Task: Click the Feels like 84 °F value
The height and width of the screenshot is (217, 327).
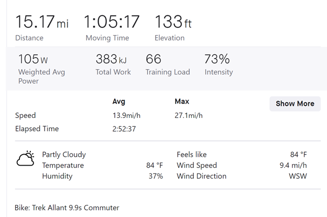Action: click(x=298, y=155)
